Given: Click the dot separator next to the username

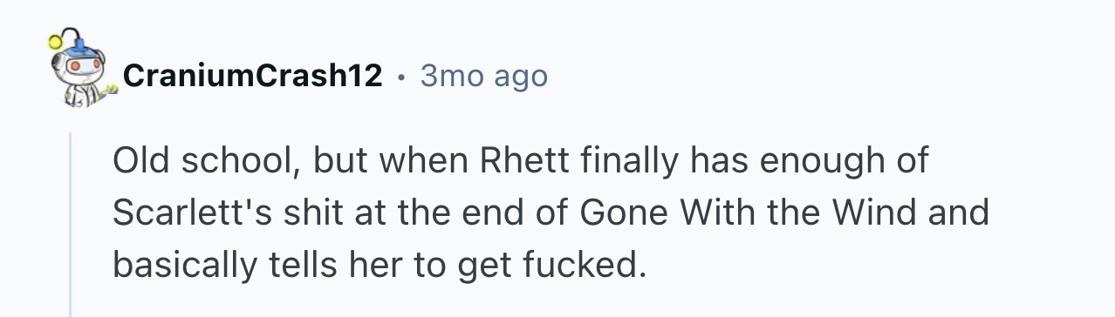Looking at the screenshot, I should 400,78.
